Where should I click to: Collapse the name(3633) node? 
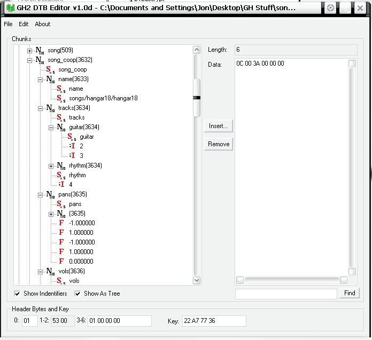(x=40, y=80)
